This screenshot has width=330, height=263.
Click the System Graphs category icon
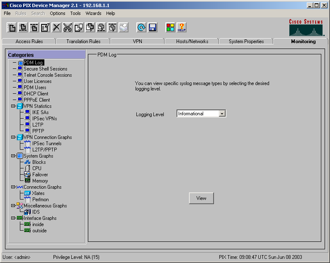pyautogui.click(x=20, y=156)
